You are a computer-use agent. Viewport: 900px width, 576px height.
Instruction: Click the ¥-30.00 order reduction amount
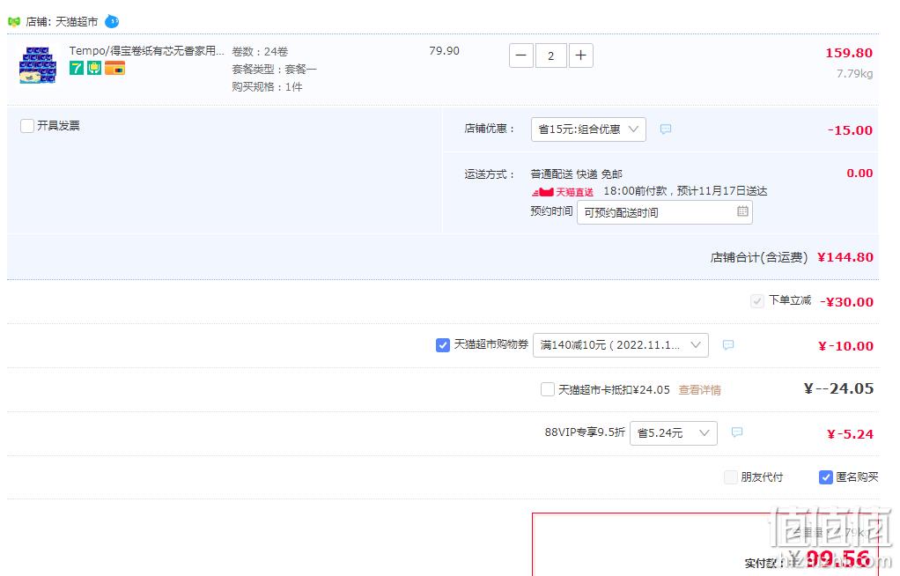click(x=847, y=302)
